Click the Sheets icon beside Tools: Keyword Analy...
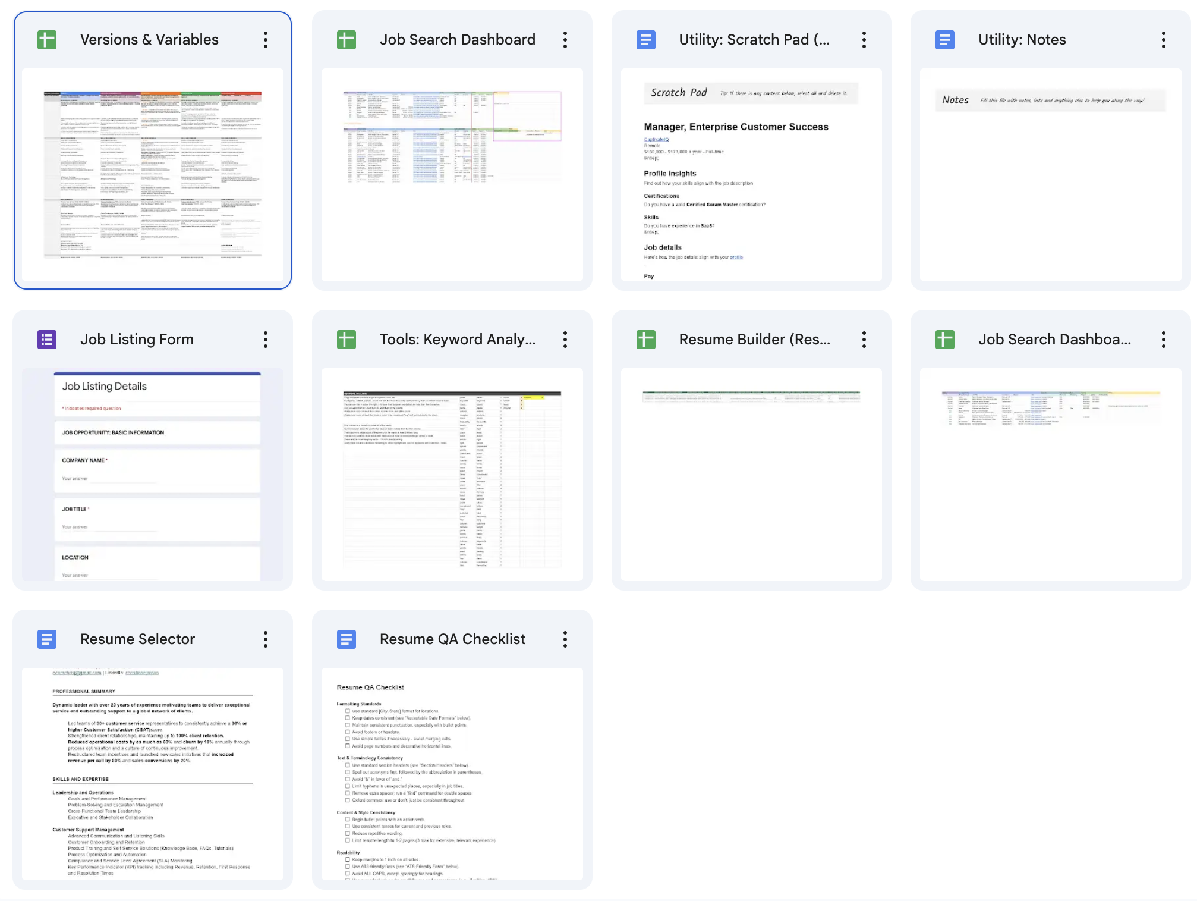Viewport: 1197px width, 901px height. 346,340
